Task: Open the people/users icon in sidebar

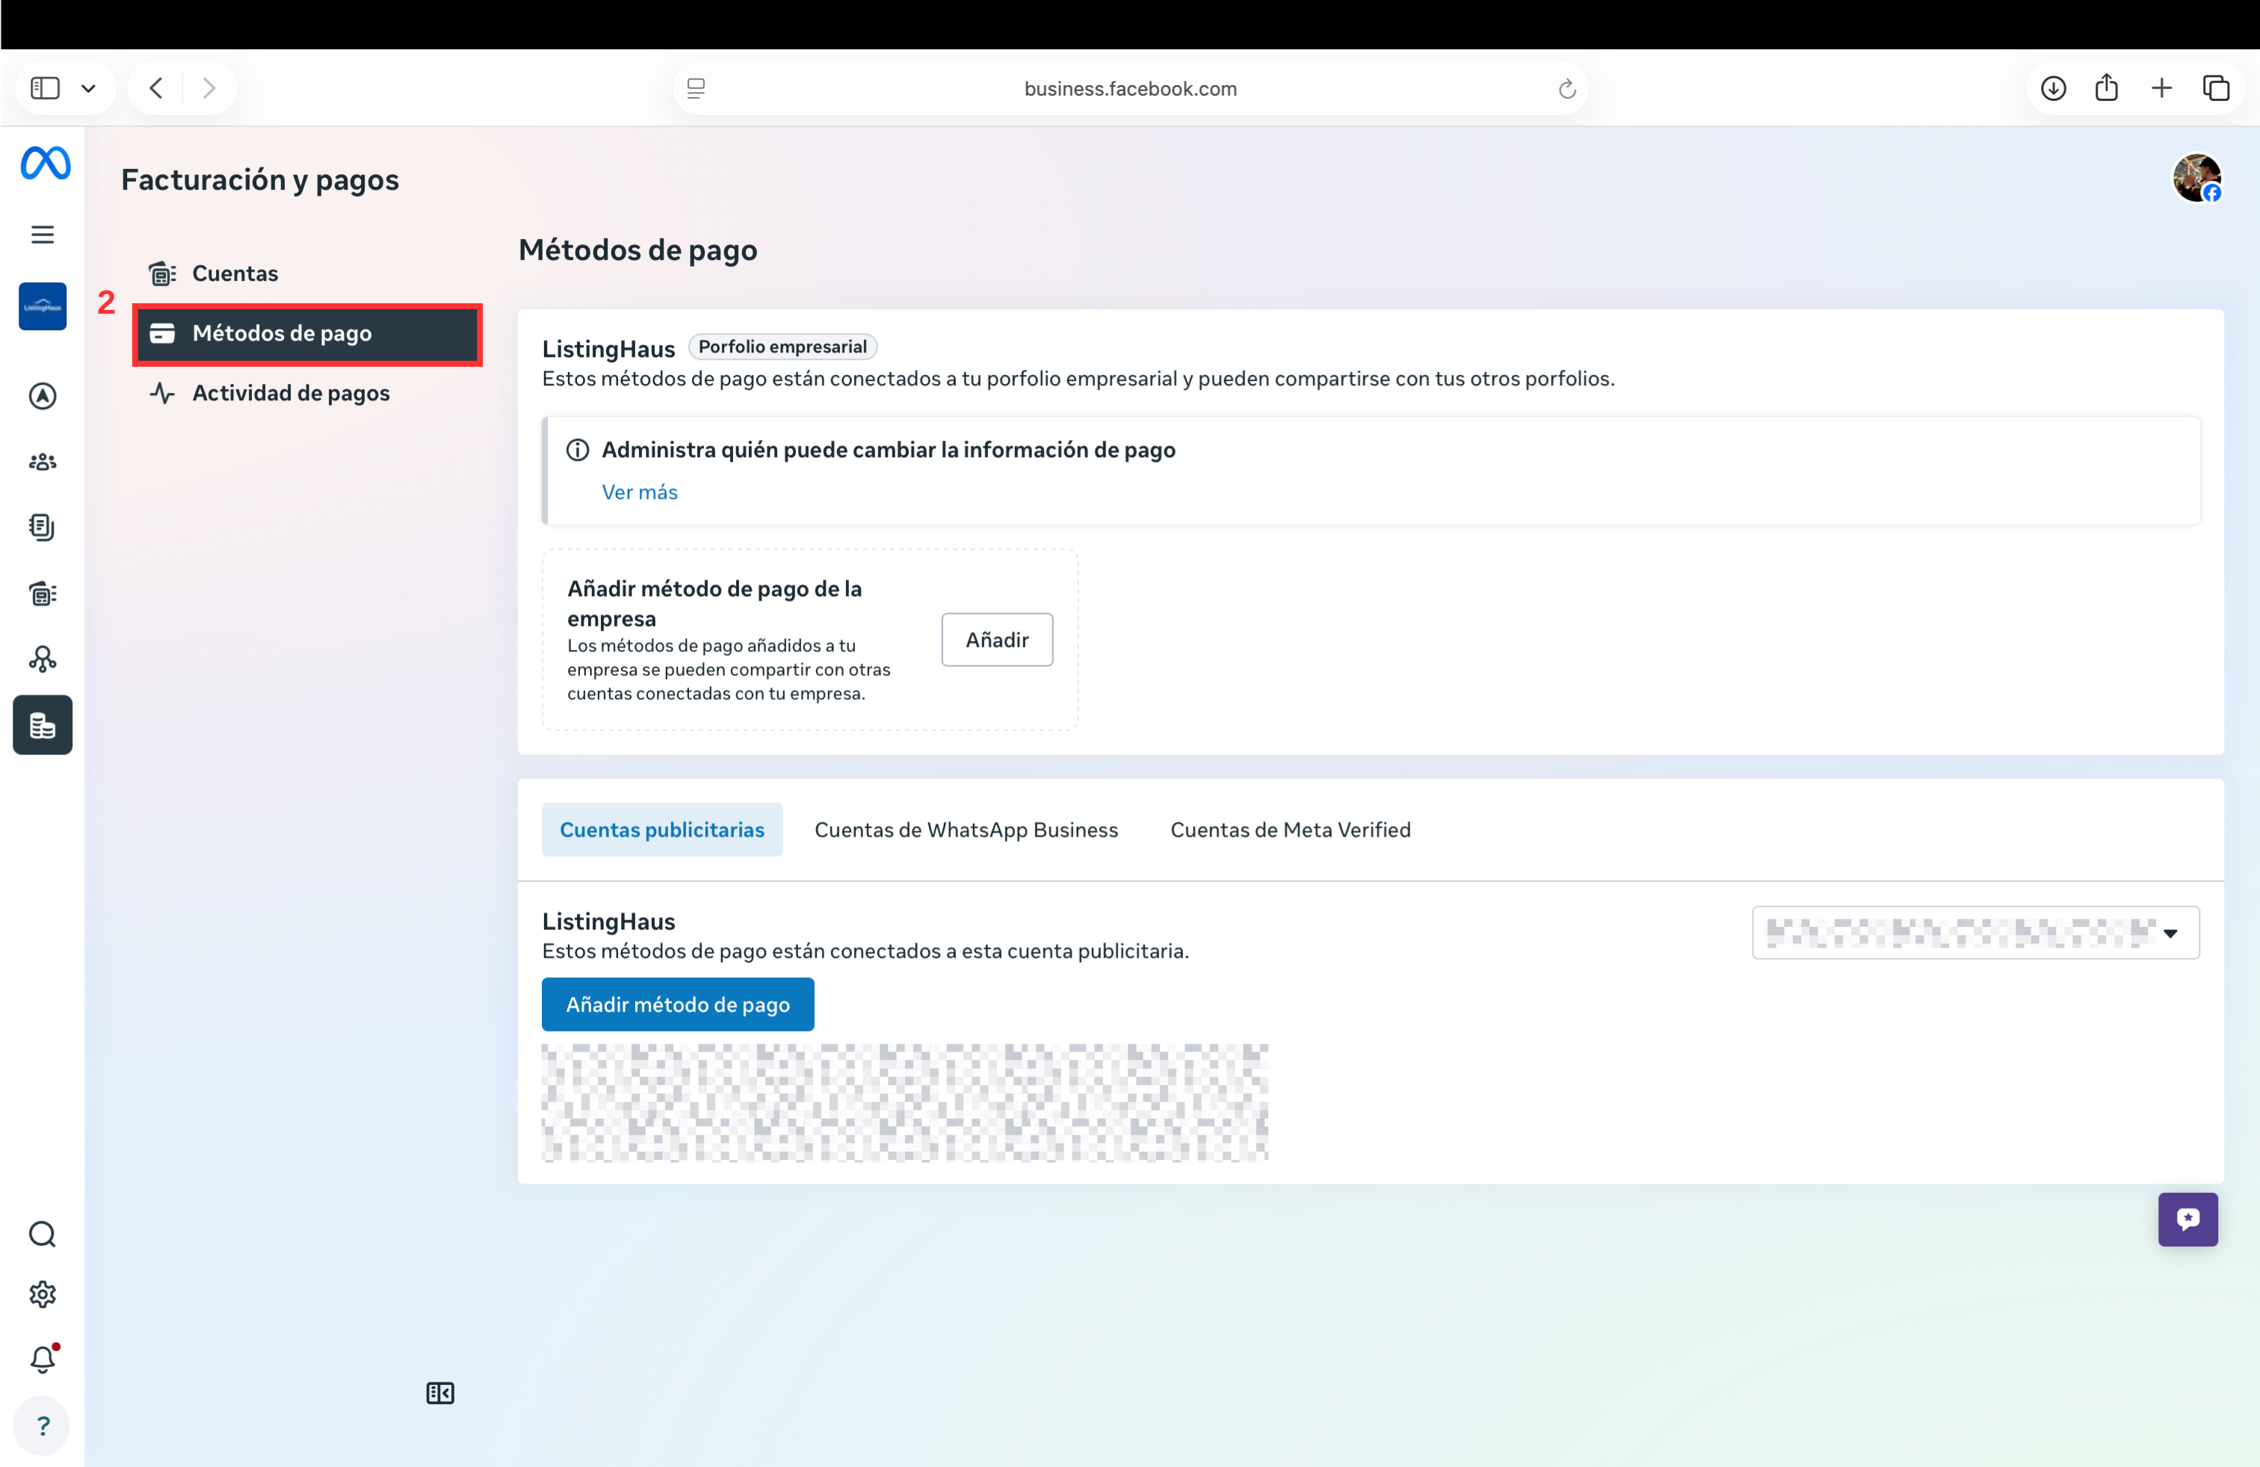Action: pyautogui.click(x=43, y=462)
